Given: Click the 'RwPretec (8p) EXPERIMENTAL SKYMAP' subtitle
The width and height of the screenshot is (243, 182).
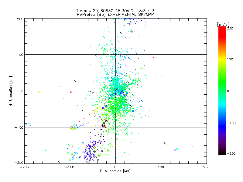Looking at the screenshot, I should tap(115, 15).
